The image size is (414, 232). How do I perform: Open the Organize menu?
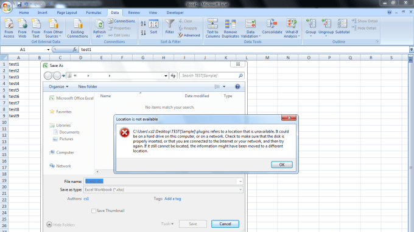58,86
